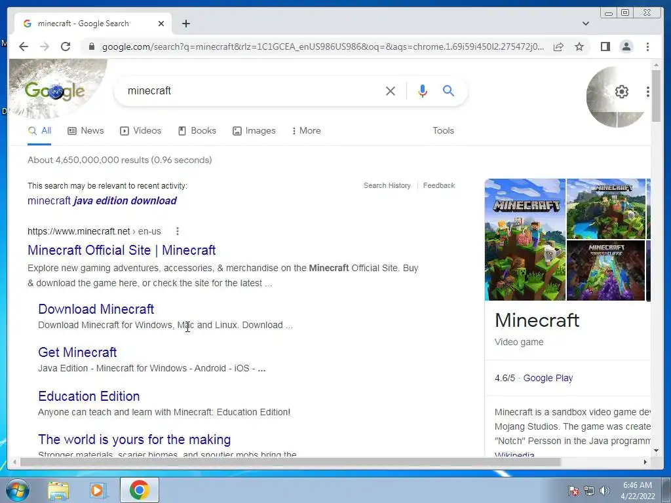
Task: Click the Action Center flag tray icon
Action: coord(573,491)
